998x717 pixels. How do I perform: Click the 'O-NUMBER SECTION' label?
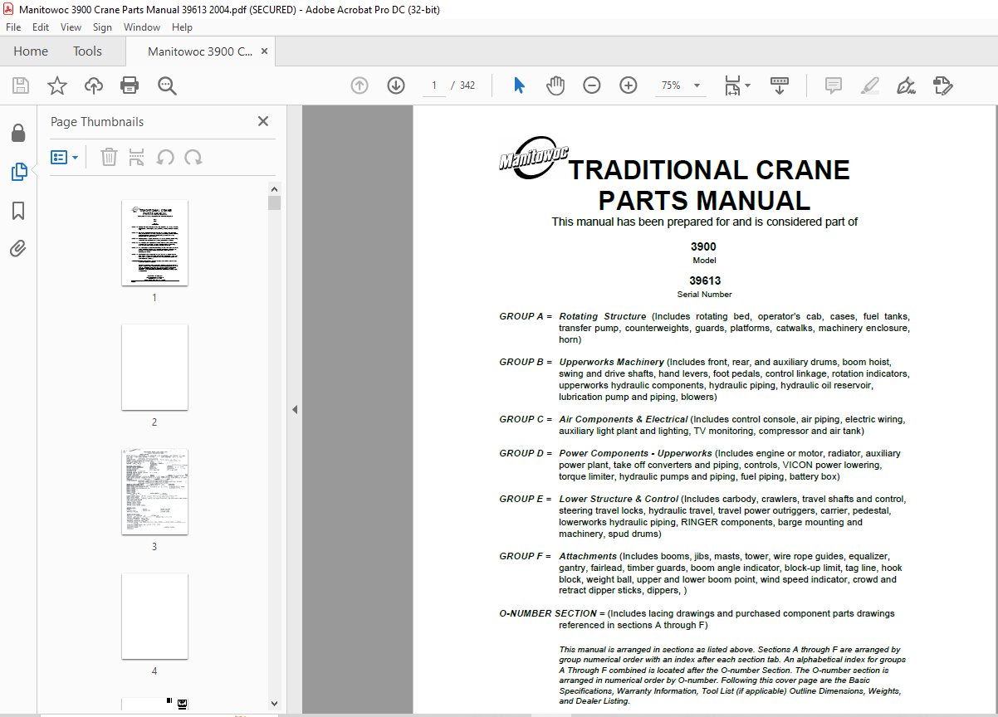[548, 613]
